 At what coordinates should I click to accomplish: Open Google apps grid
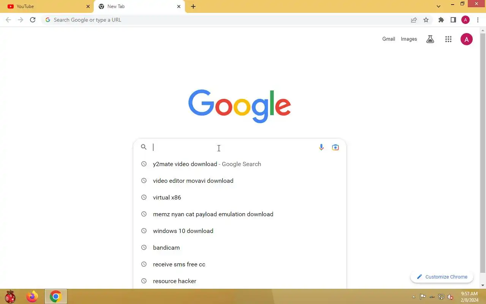coord(448,39)
